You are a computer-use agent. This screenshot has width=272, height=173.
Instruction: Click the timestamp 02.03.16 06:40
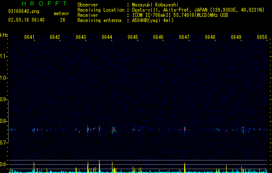coord(26,20)
